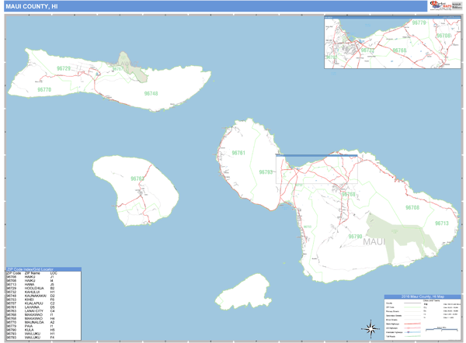Click the 96790 label near Kula
466x343 pixels.
pos(355,237)
